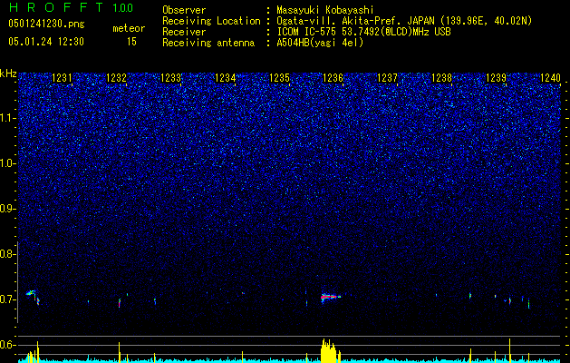
Task: Click the 1231 time marker
Action: click(62, 78)
